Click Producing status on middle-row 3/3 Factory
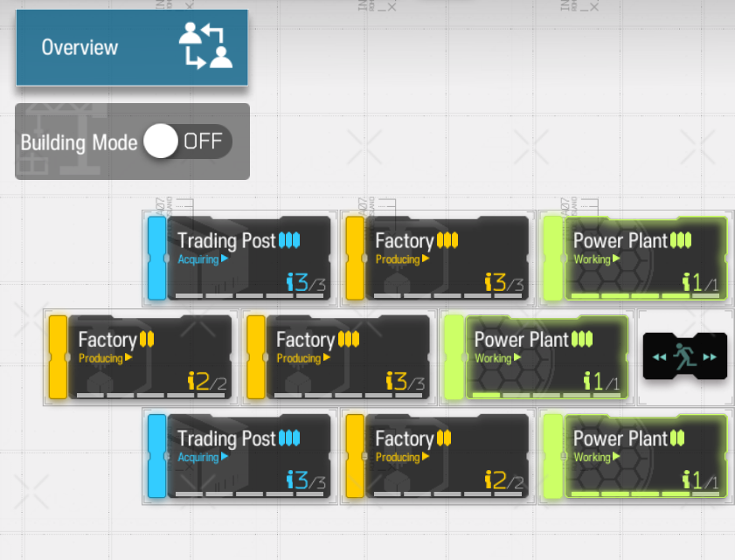The image size is (735, 560). pos(303,358)
